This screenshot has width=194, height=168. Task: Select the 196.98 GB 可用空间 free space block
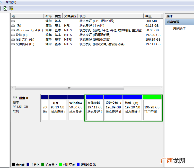pos(152,108)
